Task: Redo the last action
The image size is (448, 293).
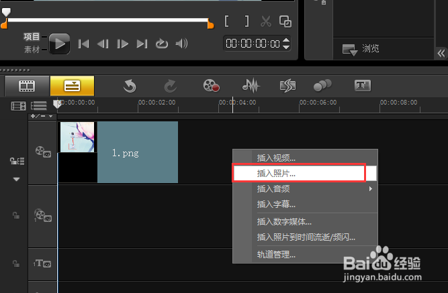Action: (x=171, y=86)
